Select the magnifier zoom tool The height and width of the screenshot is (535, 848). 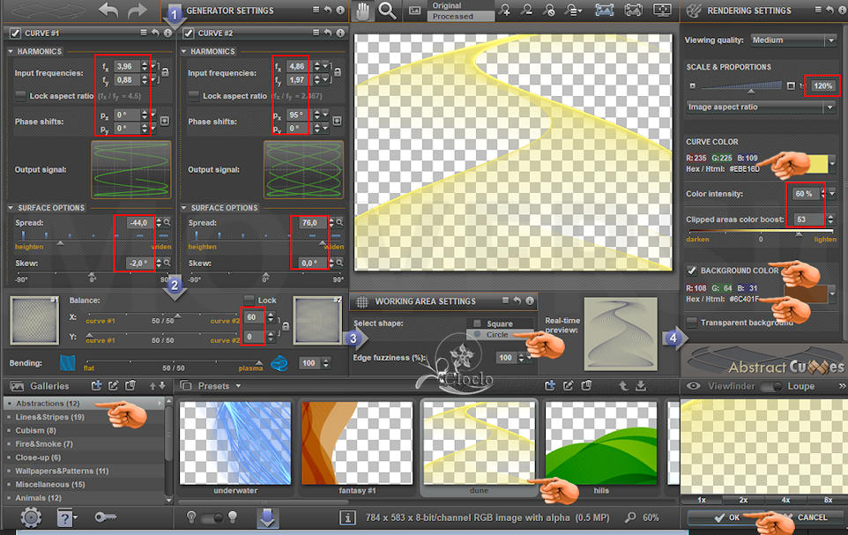[387, 11]
